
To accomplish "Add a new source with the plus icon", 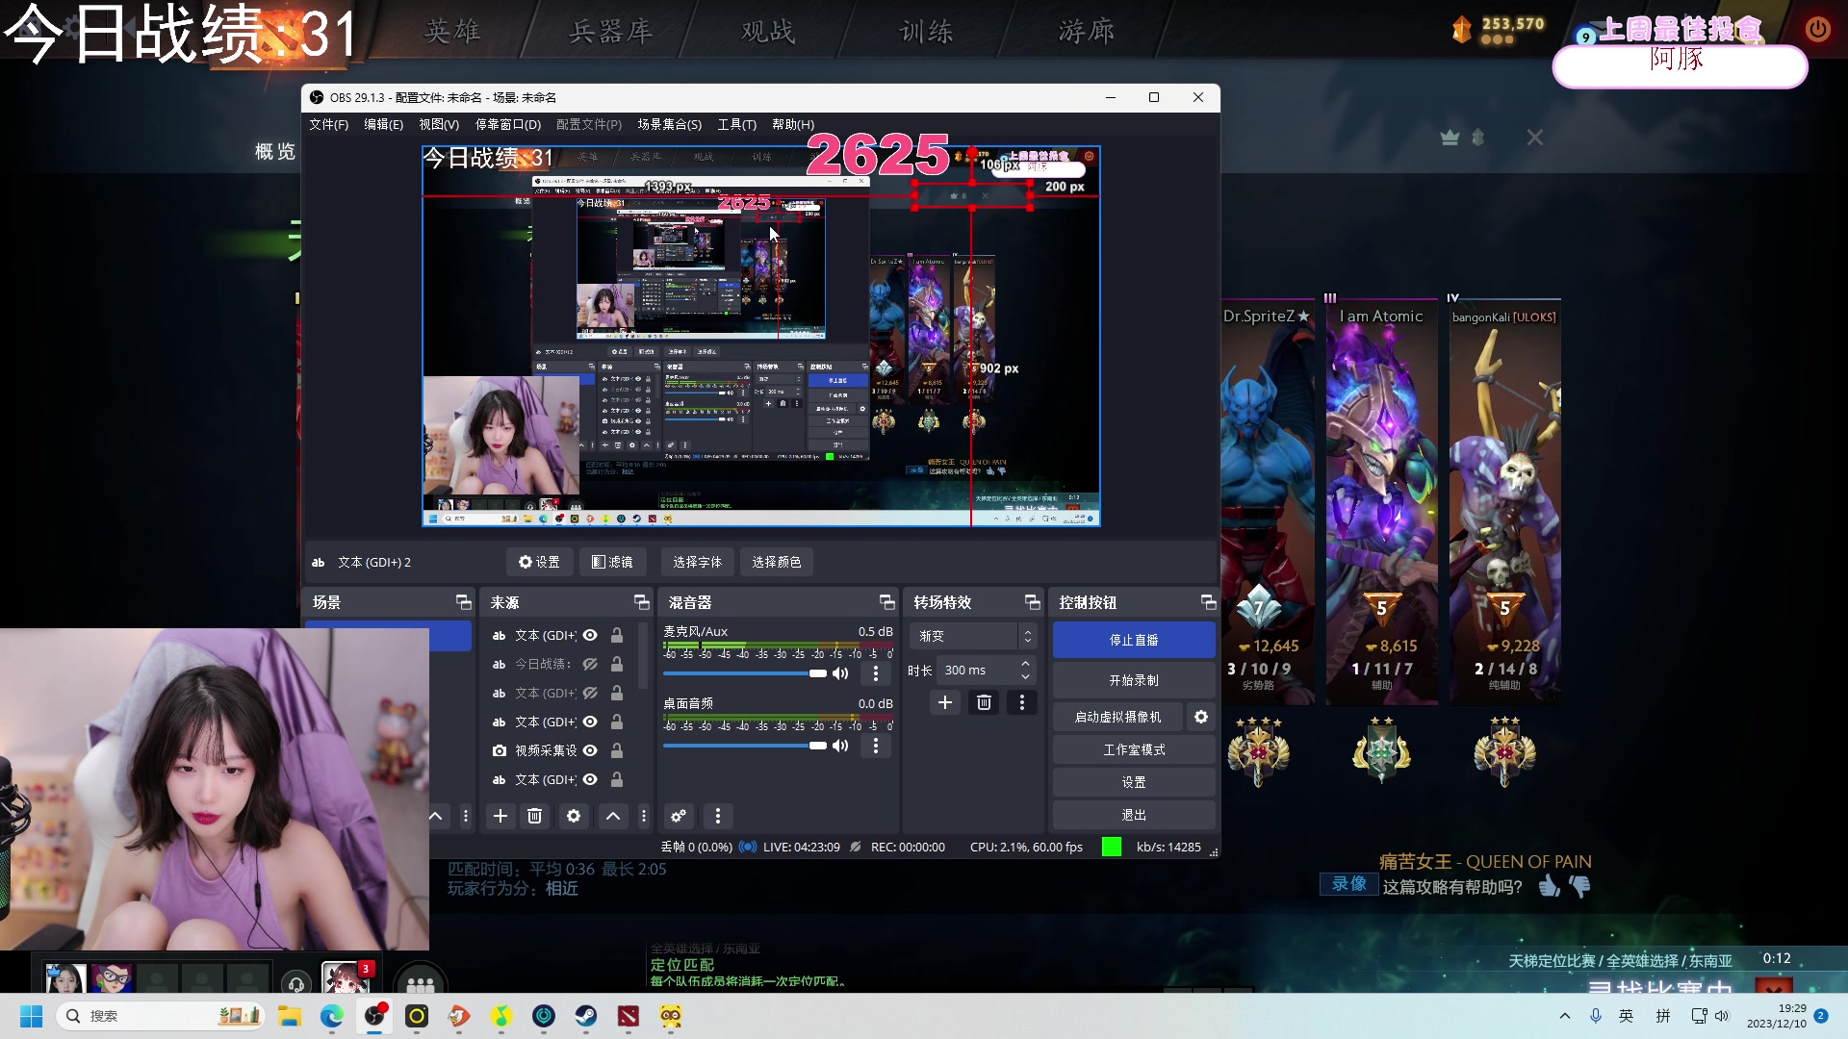I will [500, 816].
